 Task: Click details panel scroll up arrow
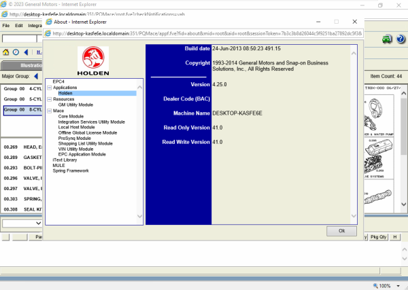(x=354, y=54)
